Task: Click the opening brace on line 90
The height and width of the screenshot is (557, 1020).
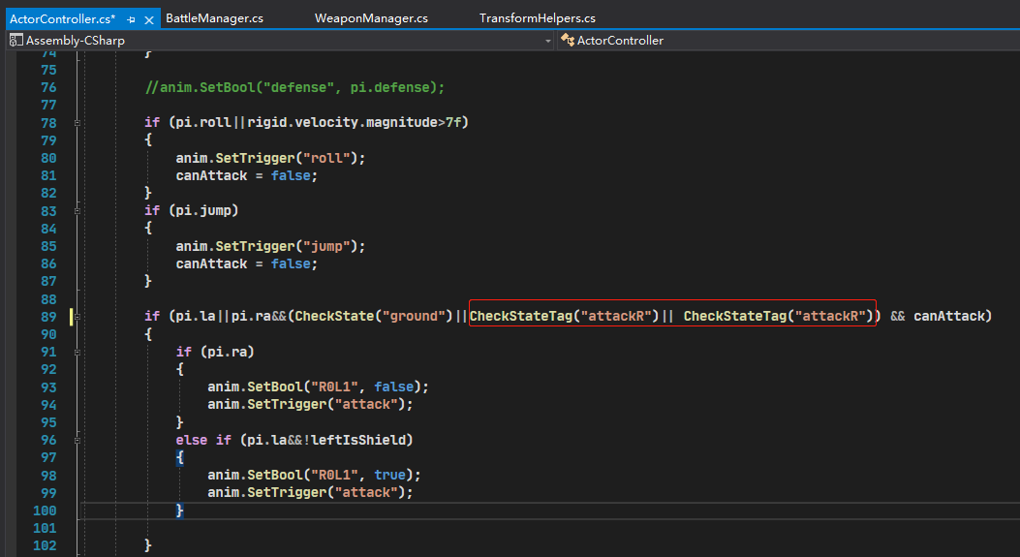Action: tap(147, 334)
